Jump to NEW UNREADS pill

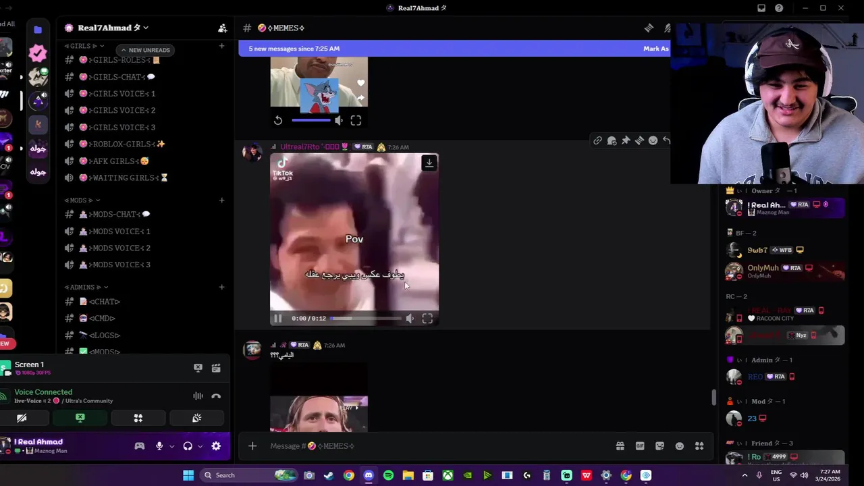pyautogui.click(x=145, y=50)
